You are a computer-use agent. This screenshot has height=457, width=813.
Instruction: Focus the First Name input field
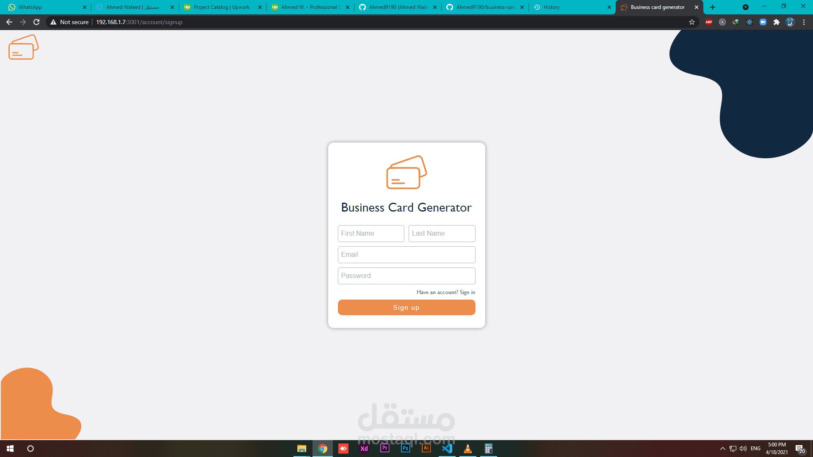(371, 234)
